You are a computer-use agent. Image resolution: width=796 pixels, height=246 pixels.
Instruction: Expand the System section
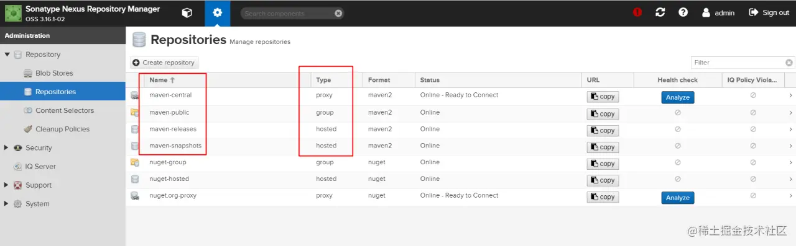click(x=7, y=203)
